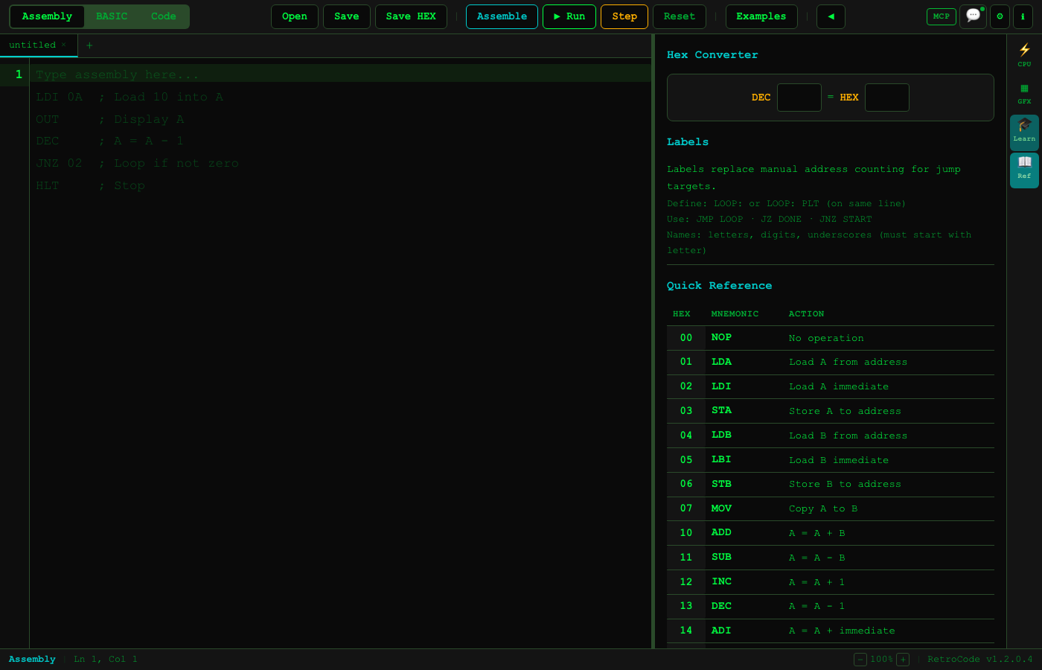Open the CPU panel from the sidebar

pyautogui.click(x=1024, y=55)
